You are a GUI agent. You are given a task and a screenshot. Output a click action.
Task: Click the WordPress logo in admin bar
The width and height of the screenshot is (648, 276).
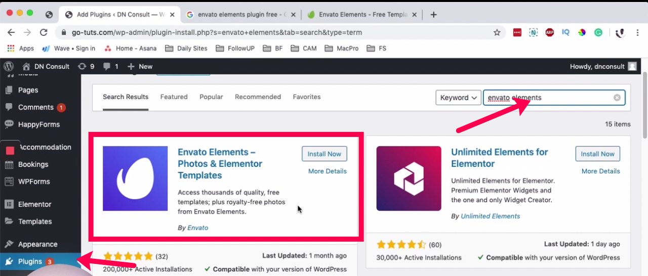pos(8,66)
